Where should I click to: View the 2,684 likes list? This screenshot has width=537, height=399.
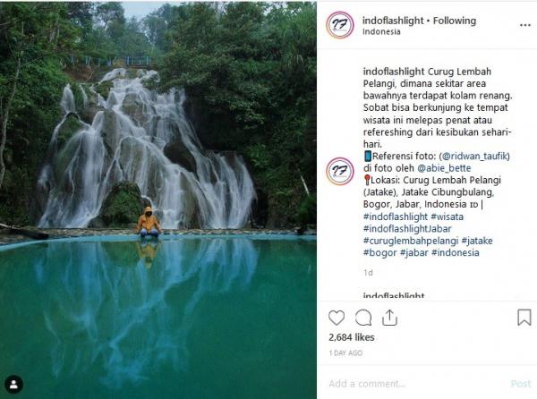[352, 338]
